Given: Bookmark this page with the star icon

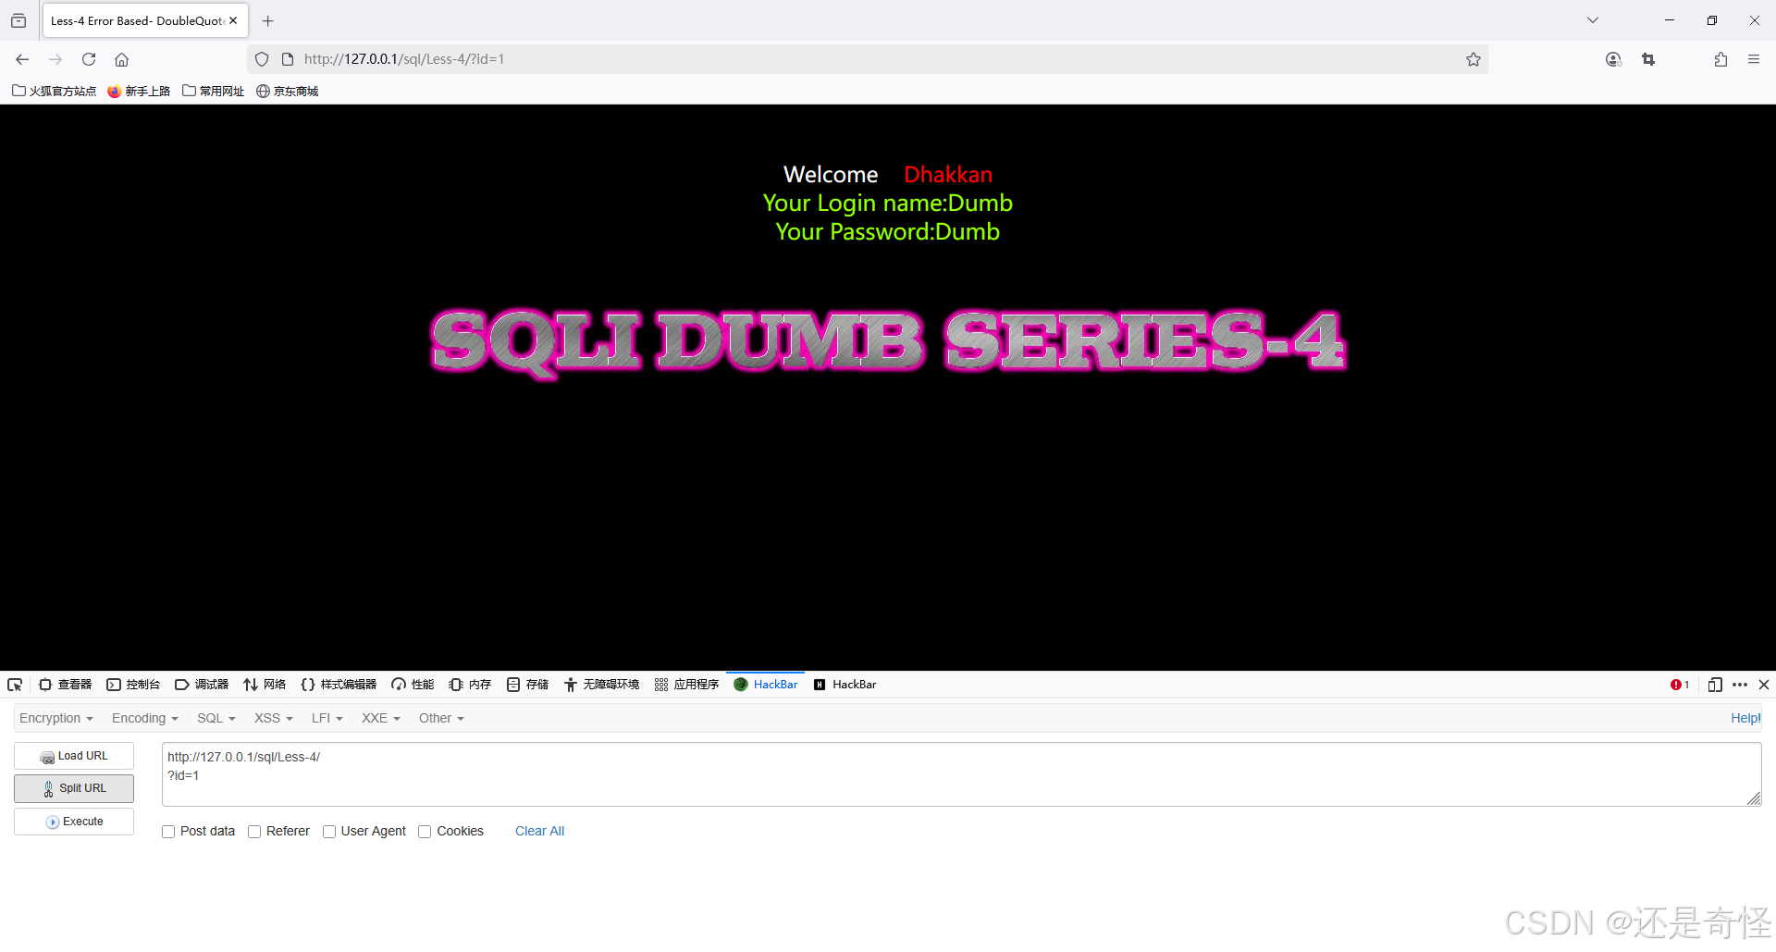Looking at the screenshot, I should [x=1474, y=59].
